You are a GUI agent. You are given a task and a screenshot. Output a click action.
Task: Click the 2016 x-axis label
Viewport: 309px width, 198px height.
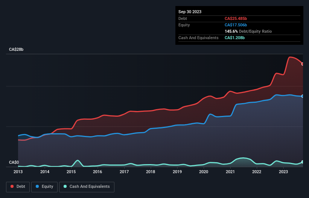pos(97,172)
